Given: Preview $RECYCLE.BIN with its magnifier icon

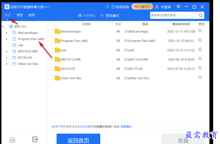Looking at the screenshot, I should point(200,59).
